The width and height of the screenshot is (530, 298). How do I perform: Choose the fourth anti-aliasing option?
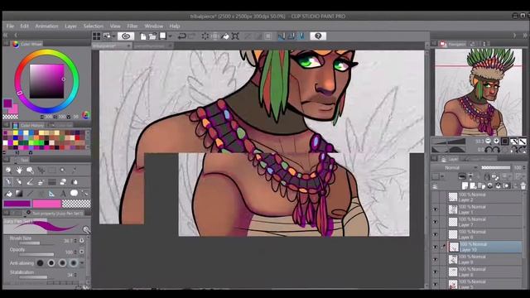coord(74,263)
